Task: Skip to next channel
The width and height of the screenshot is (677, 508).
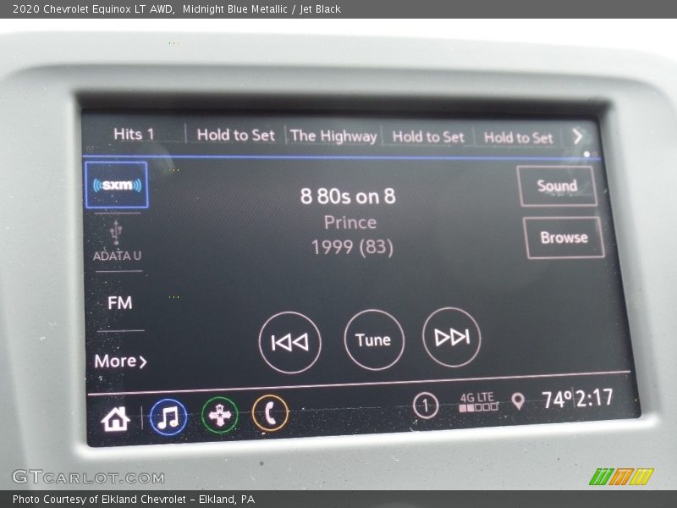Action: click(452, 337)
